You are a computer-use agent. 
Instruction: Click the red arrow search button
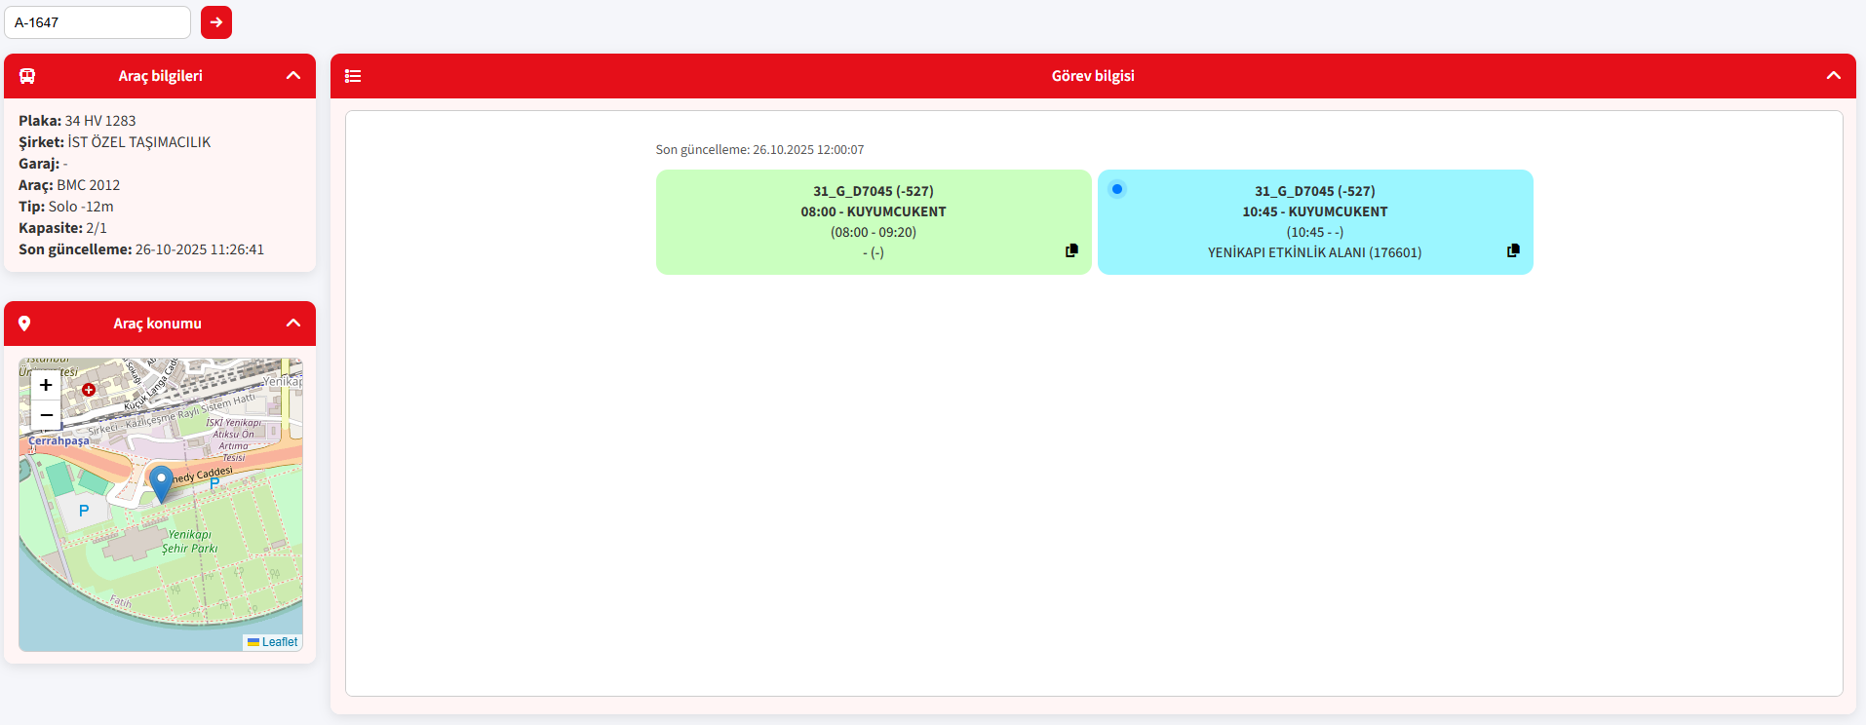(216, 22)
